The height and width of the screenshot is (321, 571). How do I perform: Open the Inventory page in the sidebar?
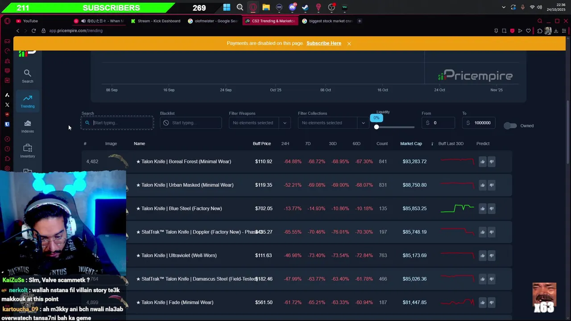tap(27, 151)
